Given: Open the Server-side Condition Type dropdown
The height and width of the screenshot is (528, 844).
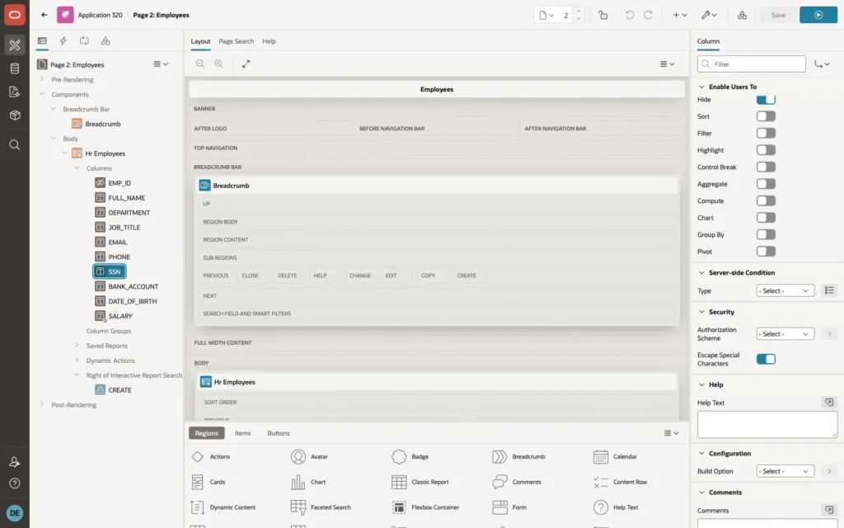Looking at the screenshot, I should 785,290.
